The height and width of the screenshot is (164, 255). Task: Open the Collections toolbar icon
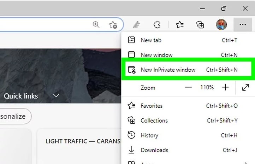point(200,25)
